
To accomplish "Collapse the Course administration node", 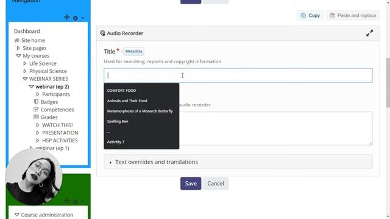I will (16, 215).
